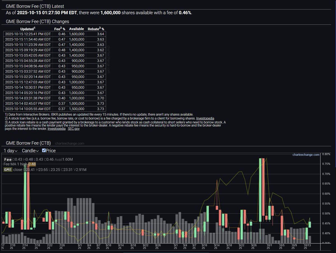Select rebate 3.62 in the 09:19:29 AM row
336x253 pixels.
click(x=101, y=50)
